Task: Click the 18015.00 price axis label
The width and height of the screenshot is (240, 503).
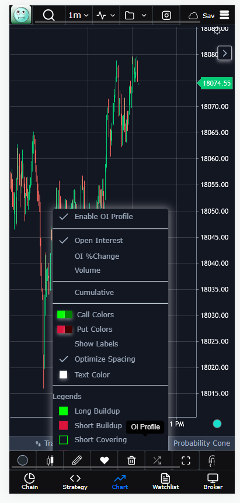Action: coord(214,393)
